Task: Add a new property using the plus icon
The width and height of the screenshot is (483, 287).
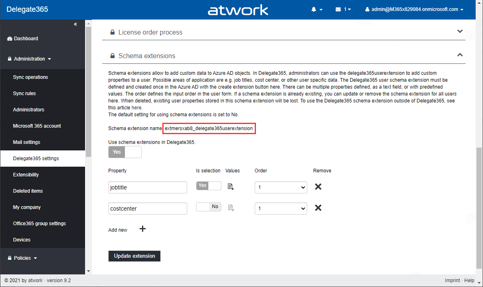Action: pos(142,229)
